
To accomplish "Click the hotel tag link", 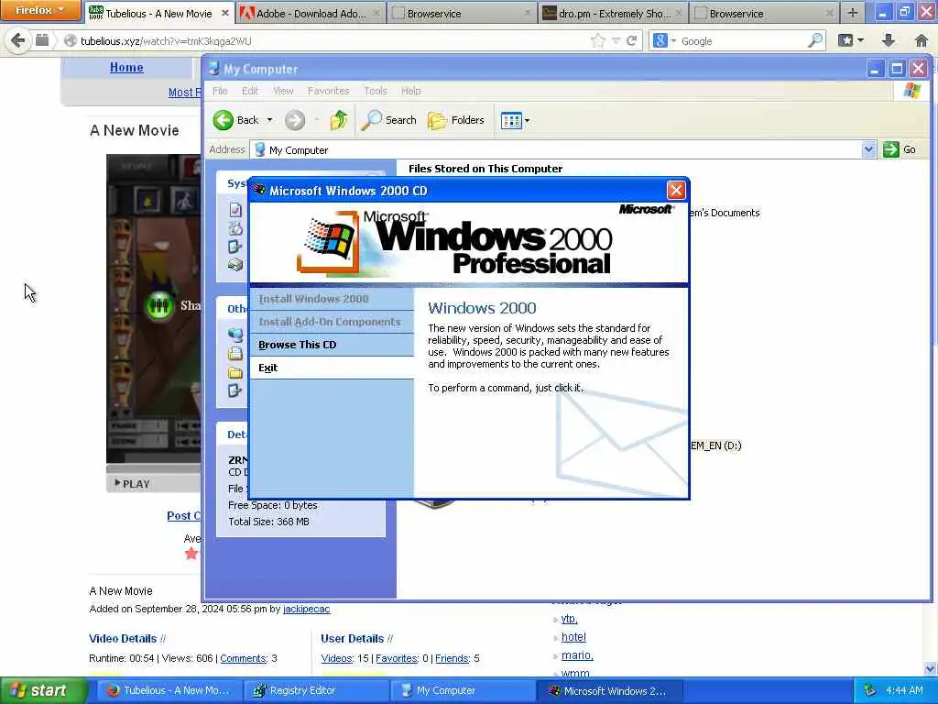I will coord(573,637).
